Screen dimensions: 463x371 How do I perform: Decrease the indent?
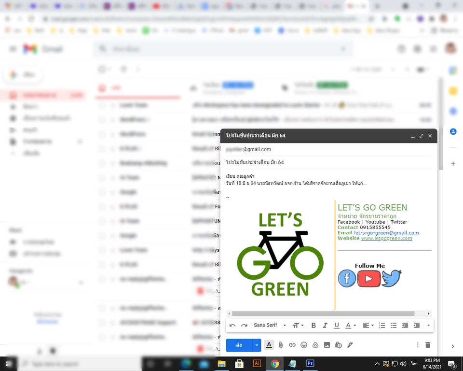click(405, 326)
